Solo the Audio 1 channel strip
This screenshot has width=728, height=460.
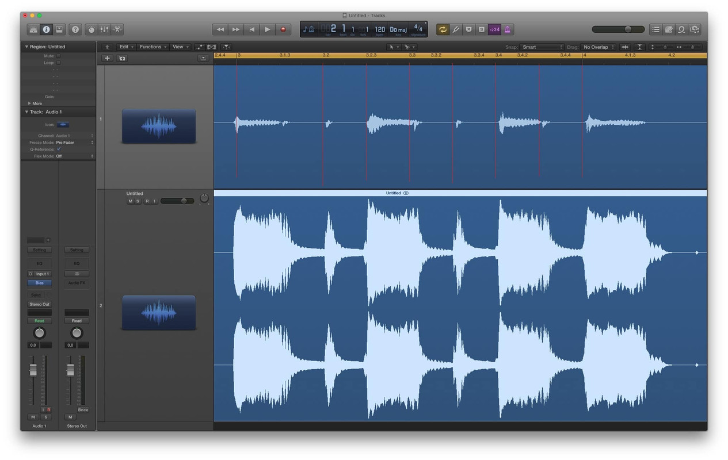click(45, 417)
